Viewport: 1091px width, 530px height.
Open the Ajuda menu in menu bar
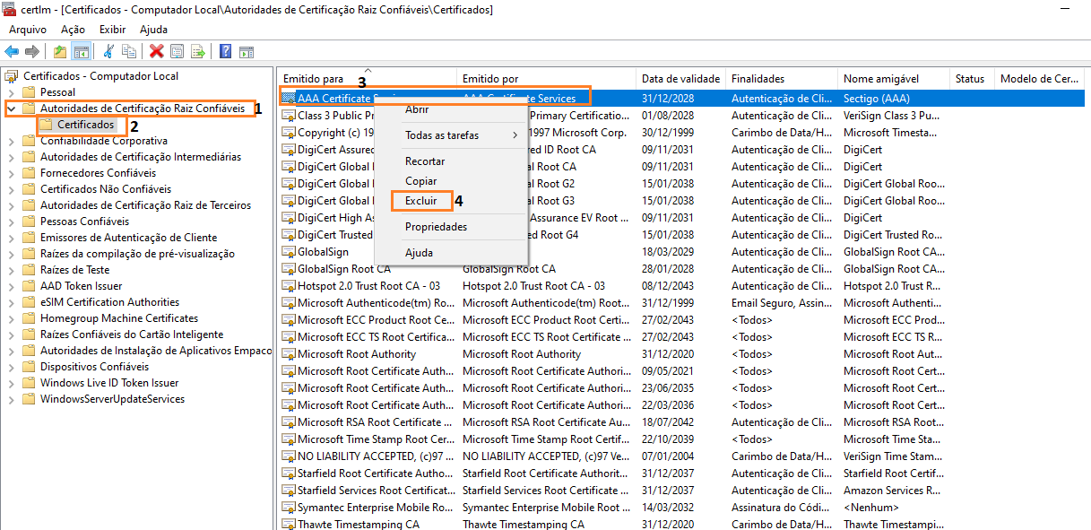tap(154, 30)
